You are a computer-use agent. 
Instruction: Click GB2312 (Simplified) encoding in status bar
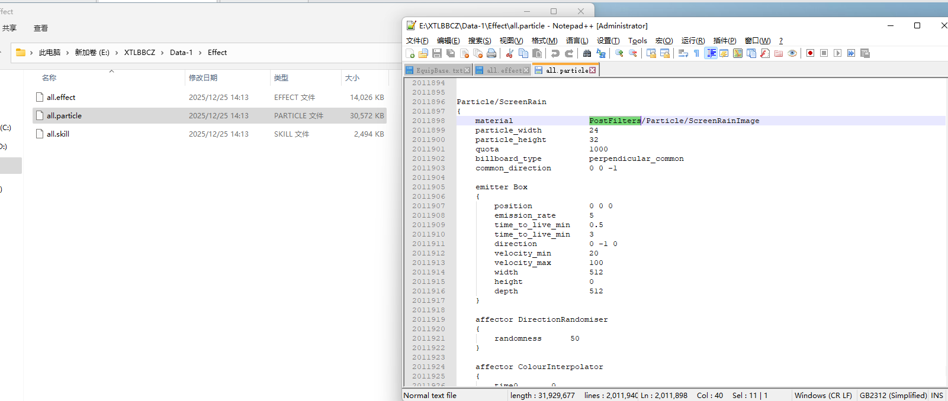(893, 395)
